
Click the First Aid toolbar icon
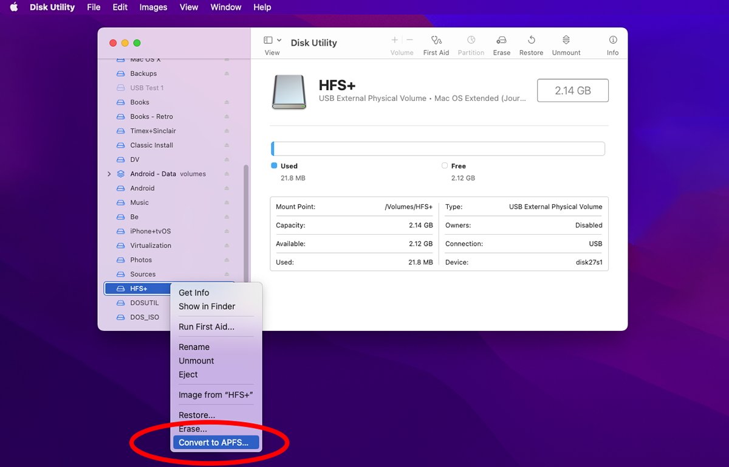pyautogui.click(x=436, y=41)
